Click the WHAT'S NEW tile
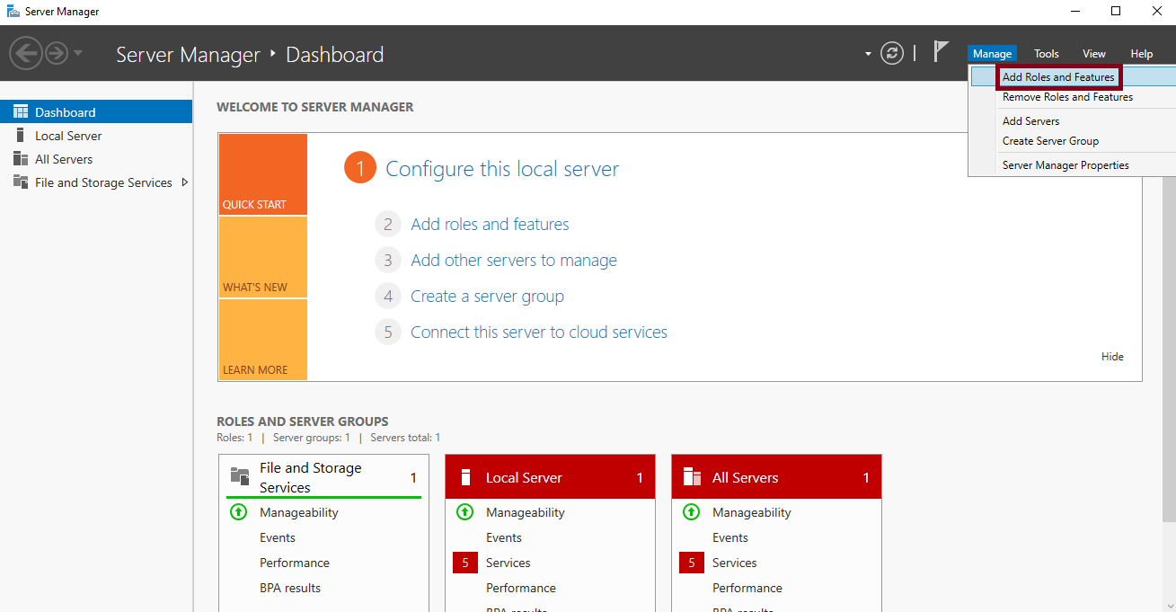 pyautogui.click(x=262, y=257)
